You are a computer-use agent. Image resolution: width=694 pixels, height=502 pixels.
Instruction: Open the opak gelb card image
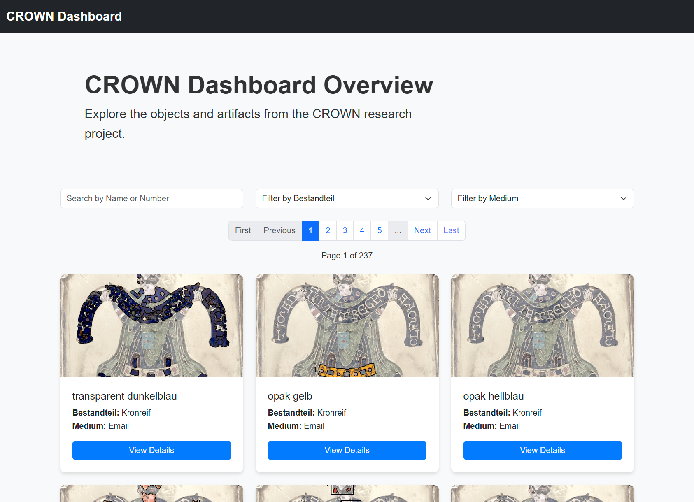click(347, 326)
